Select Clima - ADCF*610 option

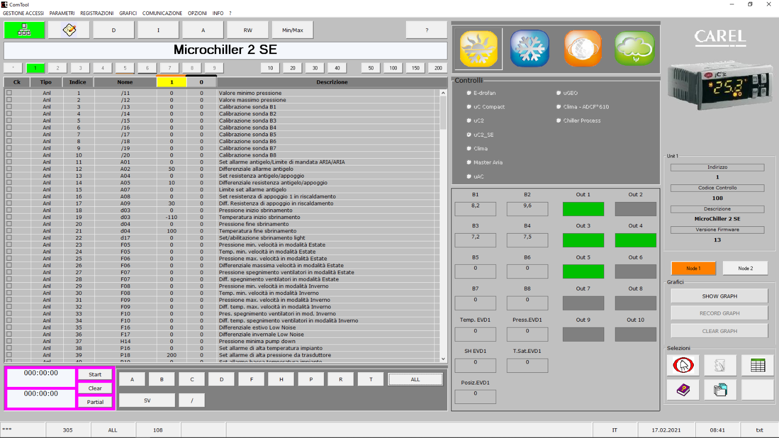click(x=559, y=107)
